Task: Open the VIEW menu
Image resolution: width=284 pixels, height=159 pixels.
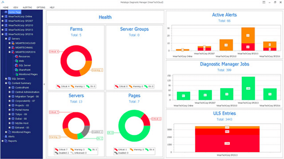Action: pyautogui.click(x=16, y=7)
